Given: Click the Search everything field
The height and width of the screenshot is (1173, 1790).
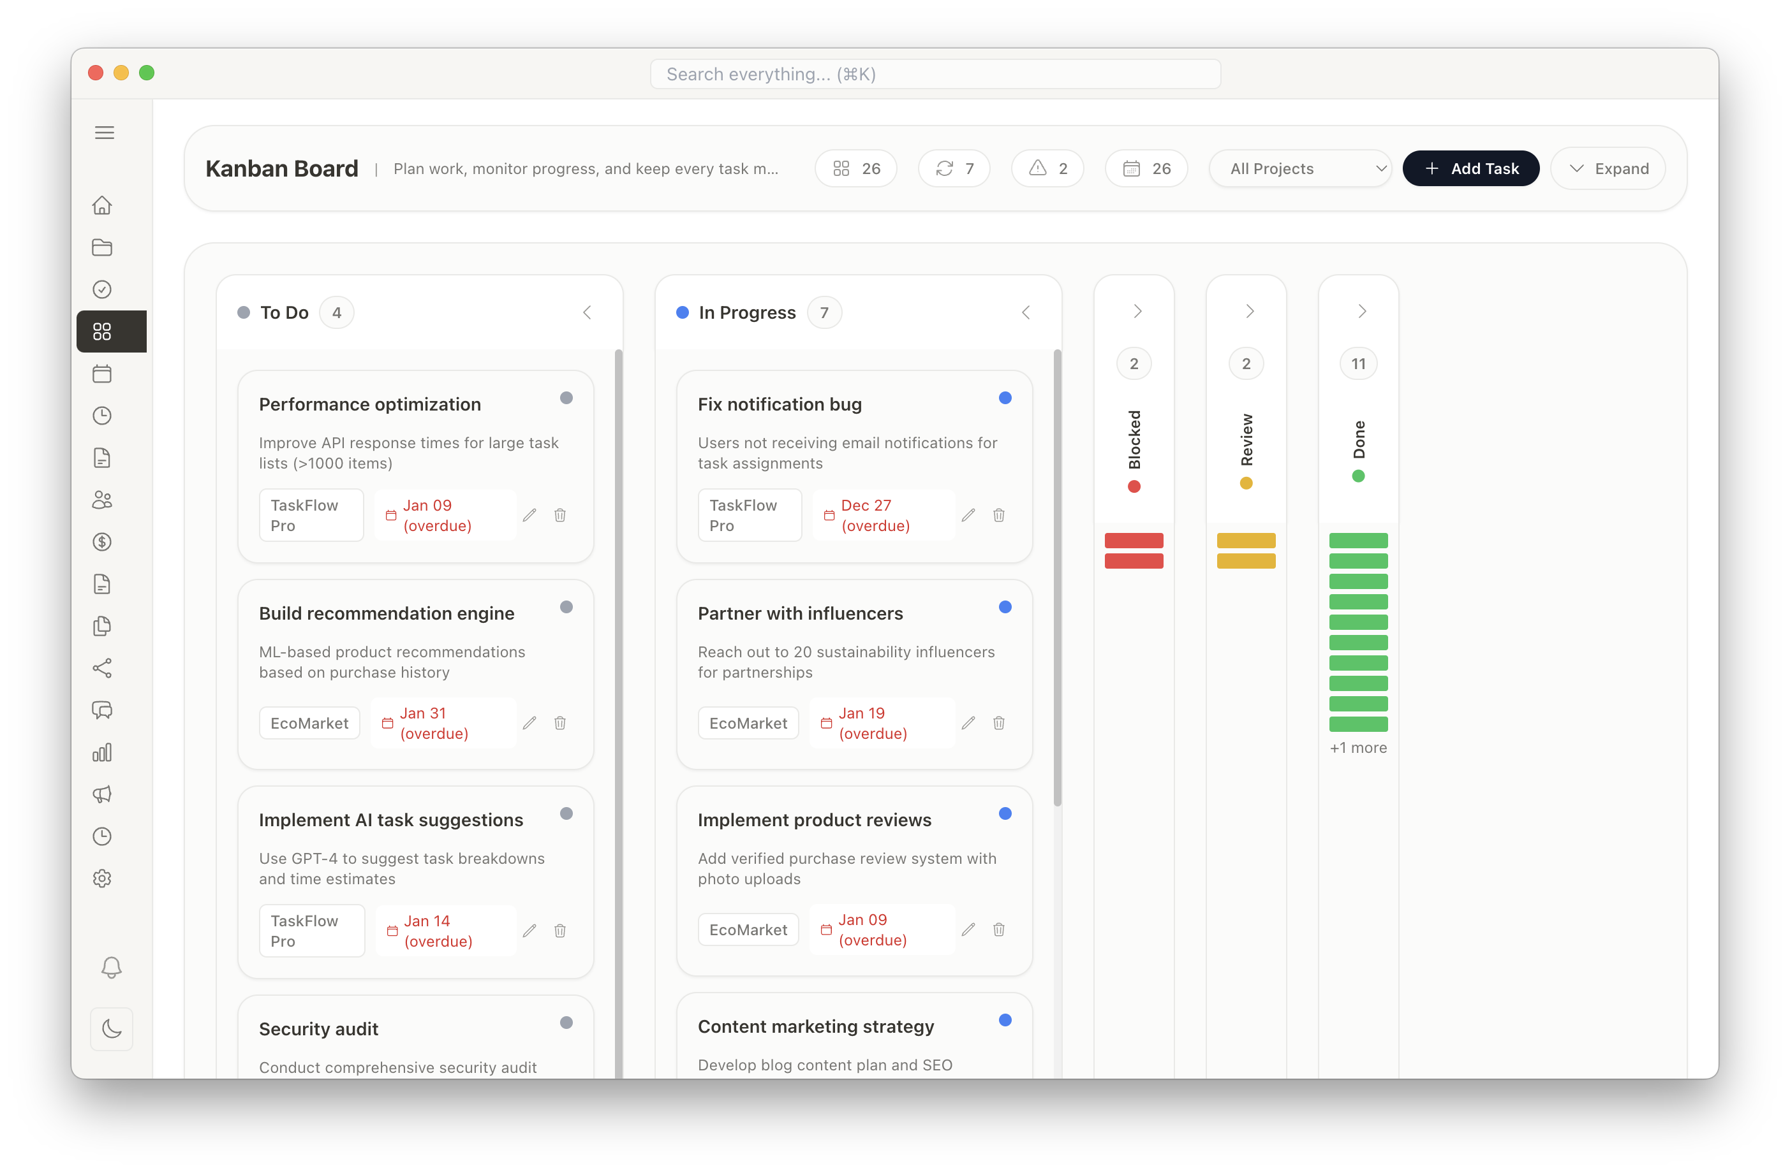Looking at the screenshot, I should click(935, 74).
